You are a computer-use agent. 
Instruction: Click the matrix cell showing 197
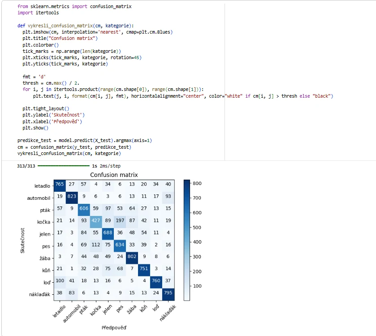click(120, 222)
